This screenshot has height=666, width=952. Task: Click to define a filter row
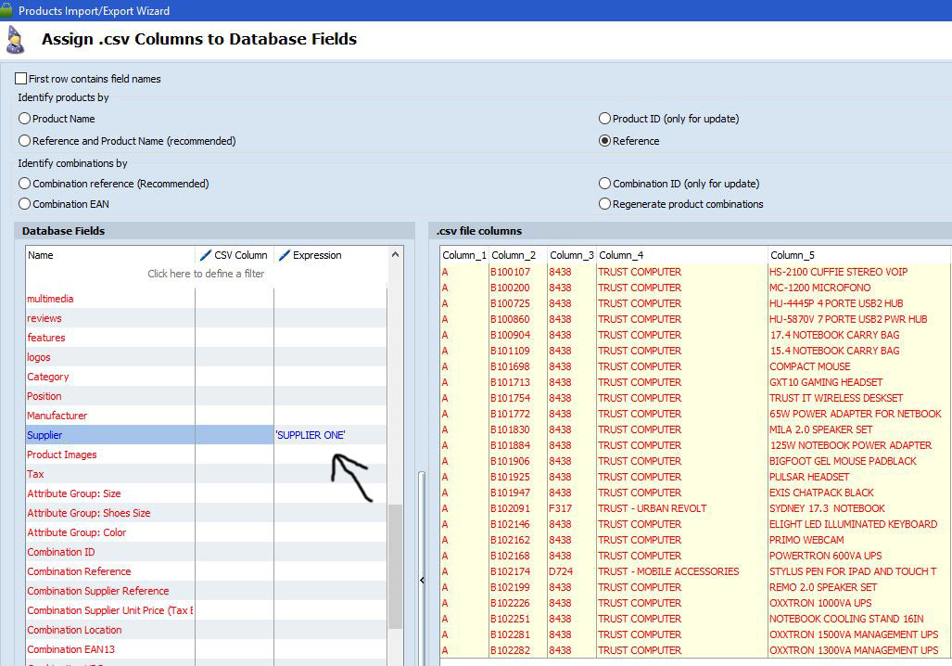click(x=206, y=274)
